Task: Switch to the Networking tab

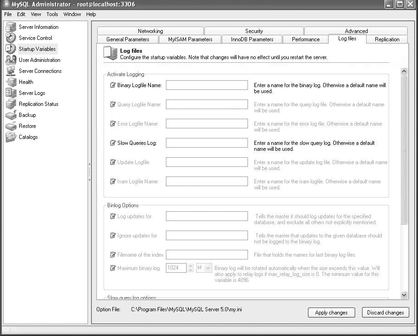Action: (x=150, y=31)
